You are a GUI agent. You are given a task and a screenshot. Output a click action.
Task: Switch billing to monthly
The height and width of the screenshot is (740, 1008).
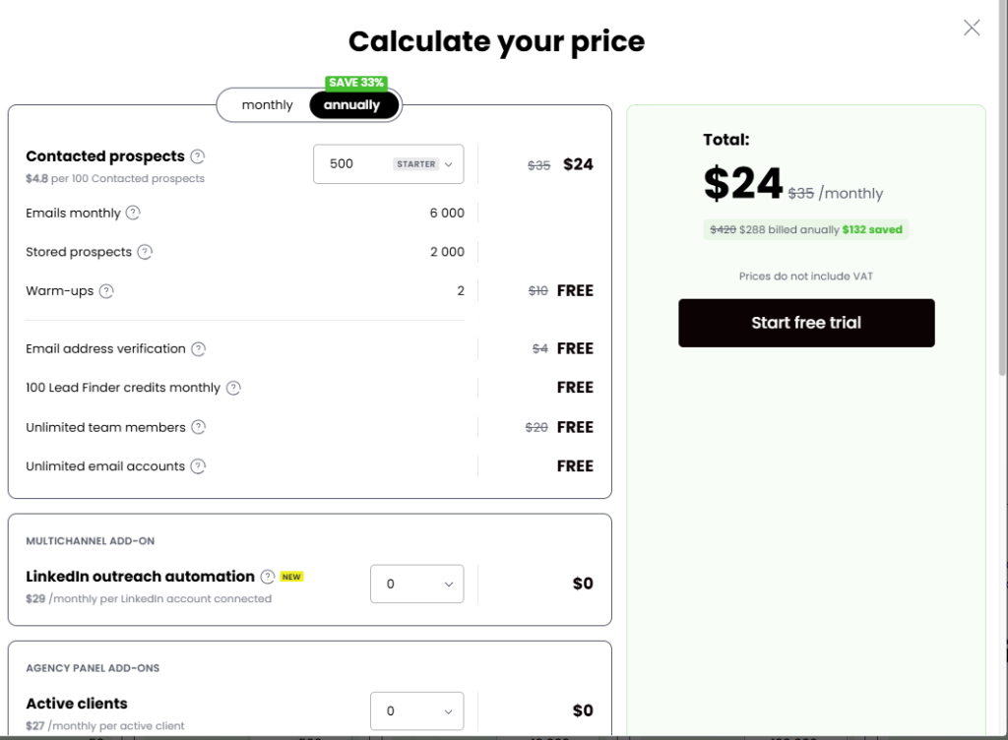(x=267, y=104)
